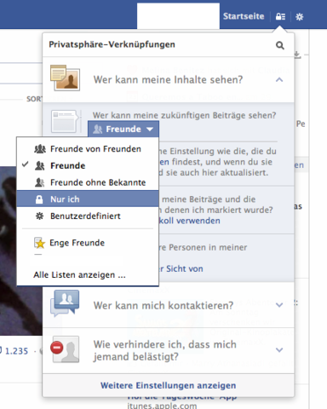Click the search magnifier in Privatsphäre-Verknüpfungen

(x=280, y=45)
